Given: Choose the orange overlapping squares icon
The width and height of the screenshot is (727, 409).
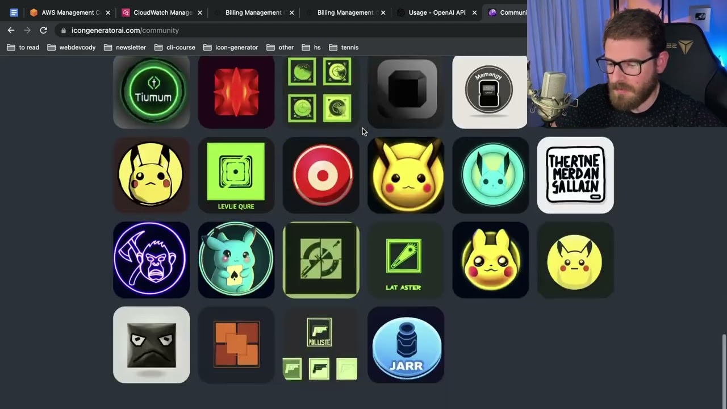Looking at the screenshot, I should 236,345.
